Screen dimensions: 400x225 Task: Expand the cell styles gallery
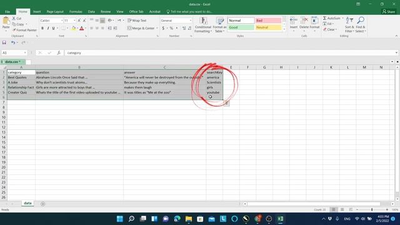coord(284,29)
